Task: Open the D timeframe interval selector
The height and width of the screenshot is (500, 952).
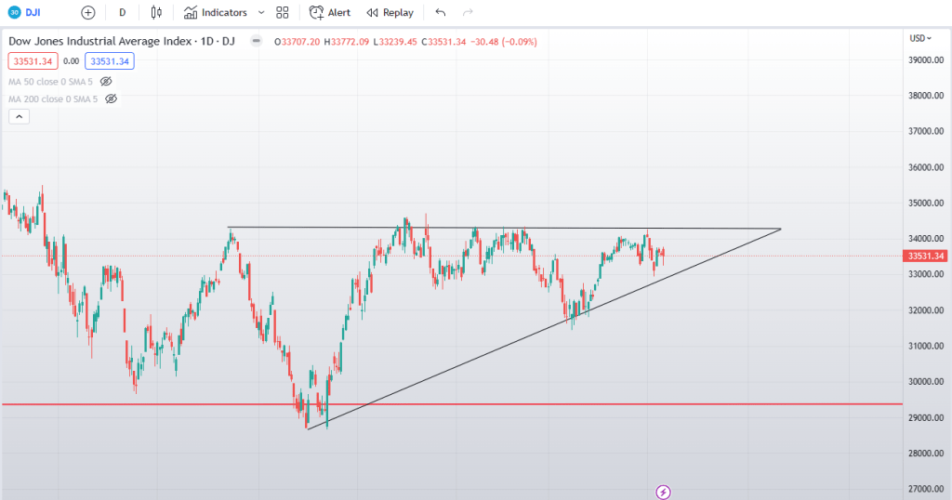Action: click(x=122, y=13)
